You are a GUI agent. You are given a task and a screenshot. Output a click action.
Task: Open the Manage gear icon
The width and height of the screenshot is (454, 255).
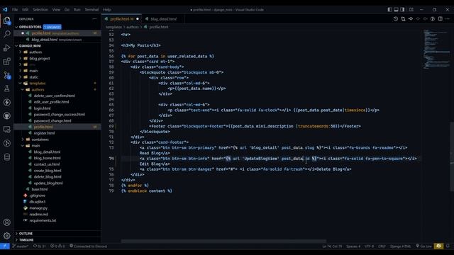(6, 236)
